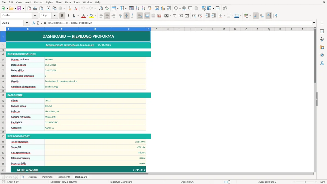Open the sidebar Navigator panel
The height and width of the screenshot is (184, 327).
click(x=322, y=55)
